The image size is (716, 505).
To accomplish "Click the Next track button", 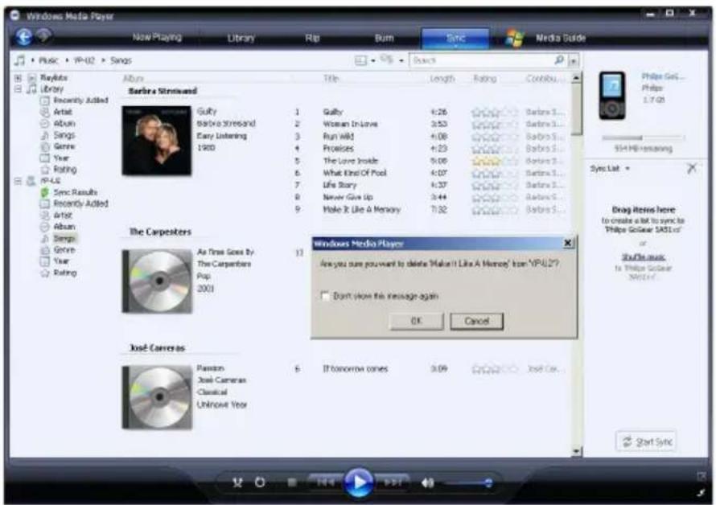I will pos(392,482).
